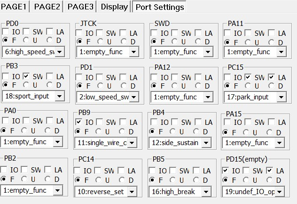Select the U radio option in PB4
Screen dimensions: 297x204
(173, 132)
